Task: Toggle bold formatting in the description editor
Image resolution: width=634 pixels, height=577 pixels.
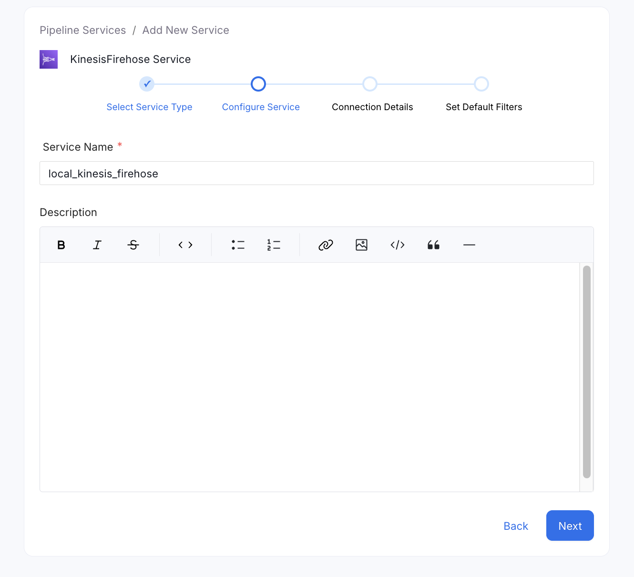Action: pyautogui.click(x=61, y=245)
